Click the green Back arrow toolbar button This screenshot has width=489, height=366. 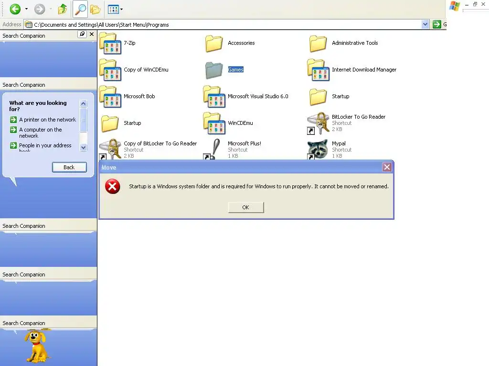click(15, 9)
